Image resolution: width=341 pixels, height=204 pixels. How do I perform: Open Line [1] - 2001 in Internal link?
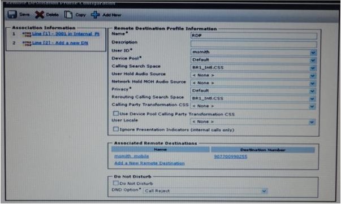click(x=66, y=34)
